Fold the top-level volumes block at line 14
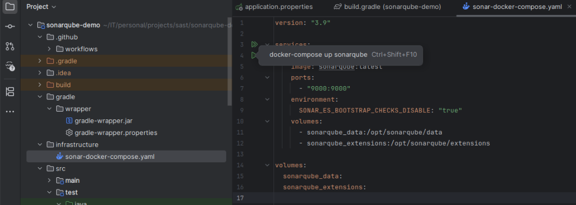The height and width of the screenshot is (205, 576). point(267,165)
